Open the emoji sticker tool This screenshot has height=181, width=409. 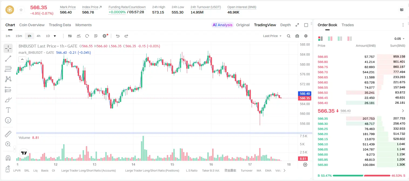(8, 120)
